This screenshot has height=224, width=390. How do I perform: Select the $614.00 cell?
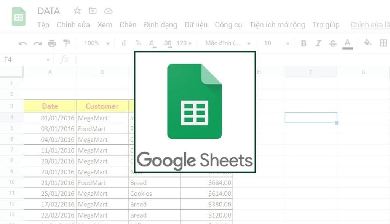tap(206, 194)
